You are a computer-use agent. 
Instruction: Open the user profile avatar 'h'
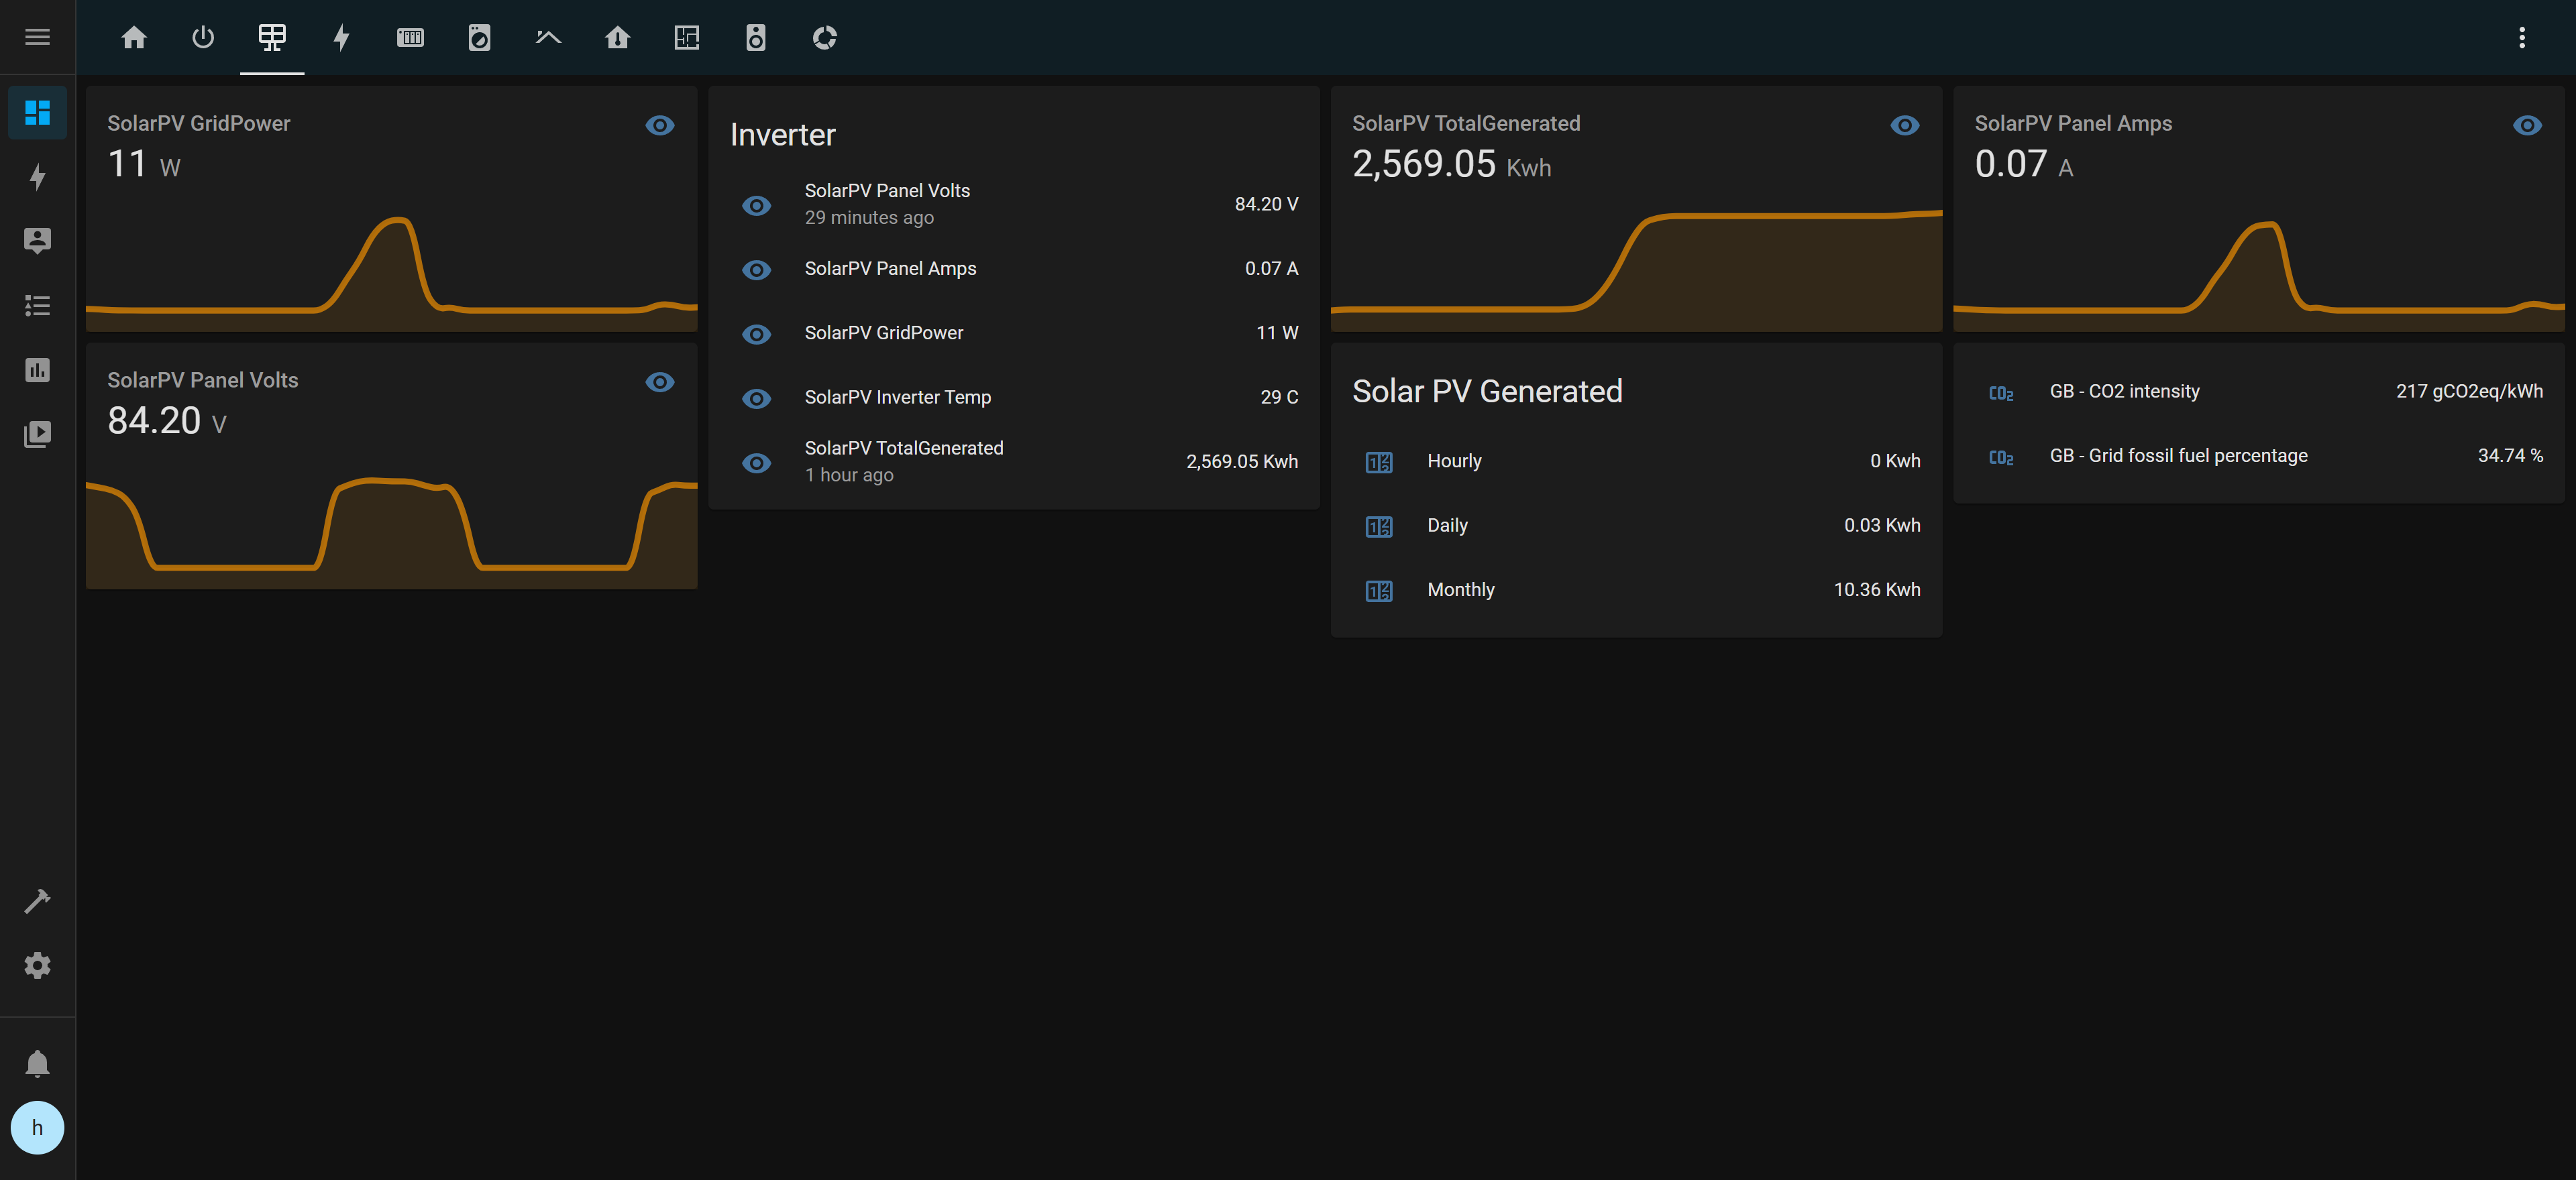coord(37,1128)
